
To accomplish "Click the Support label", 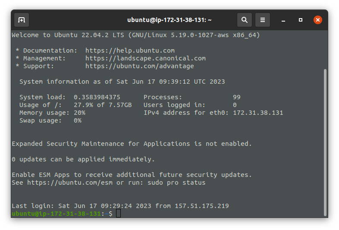I will pos(38,66).
